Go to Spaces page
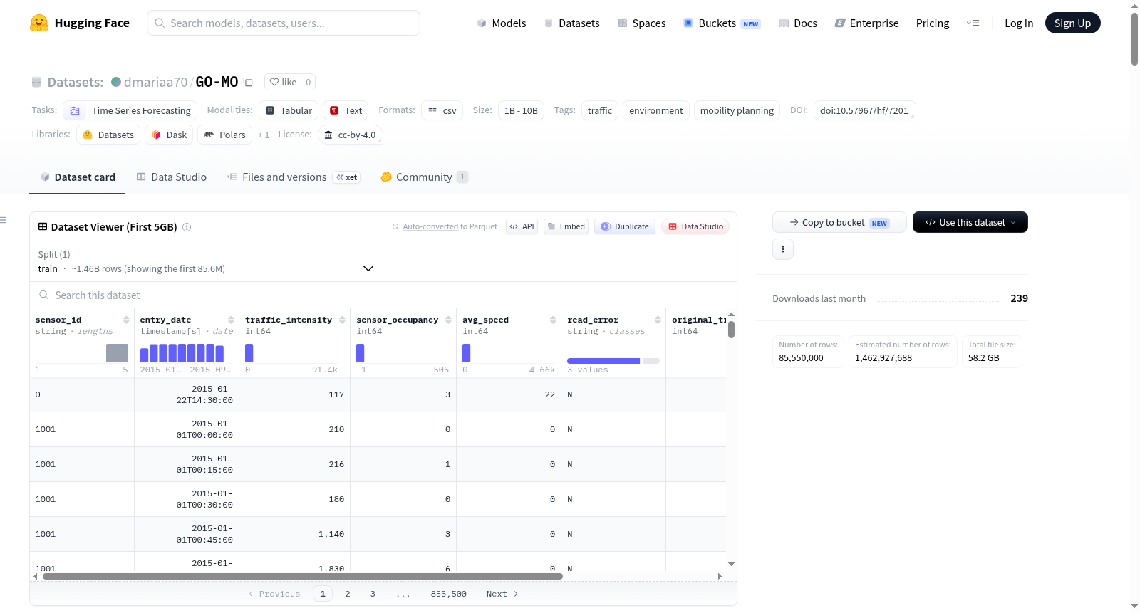Screen dimensions: 1140x613 pos(641,23)
